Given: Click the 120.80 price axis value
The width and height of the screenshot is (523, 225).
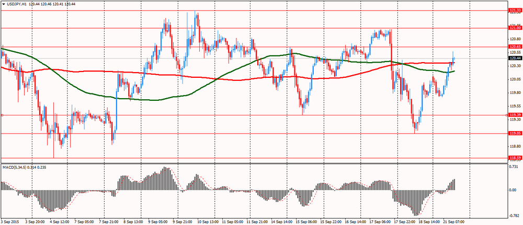Looking at the screenshot, I should tap(515, 39).
